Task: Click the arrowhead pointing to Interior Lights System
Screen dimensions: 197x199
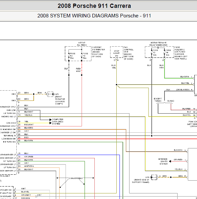Action: tap(170, 161)
